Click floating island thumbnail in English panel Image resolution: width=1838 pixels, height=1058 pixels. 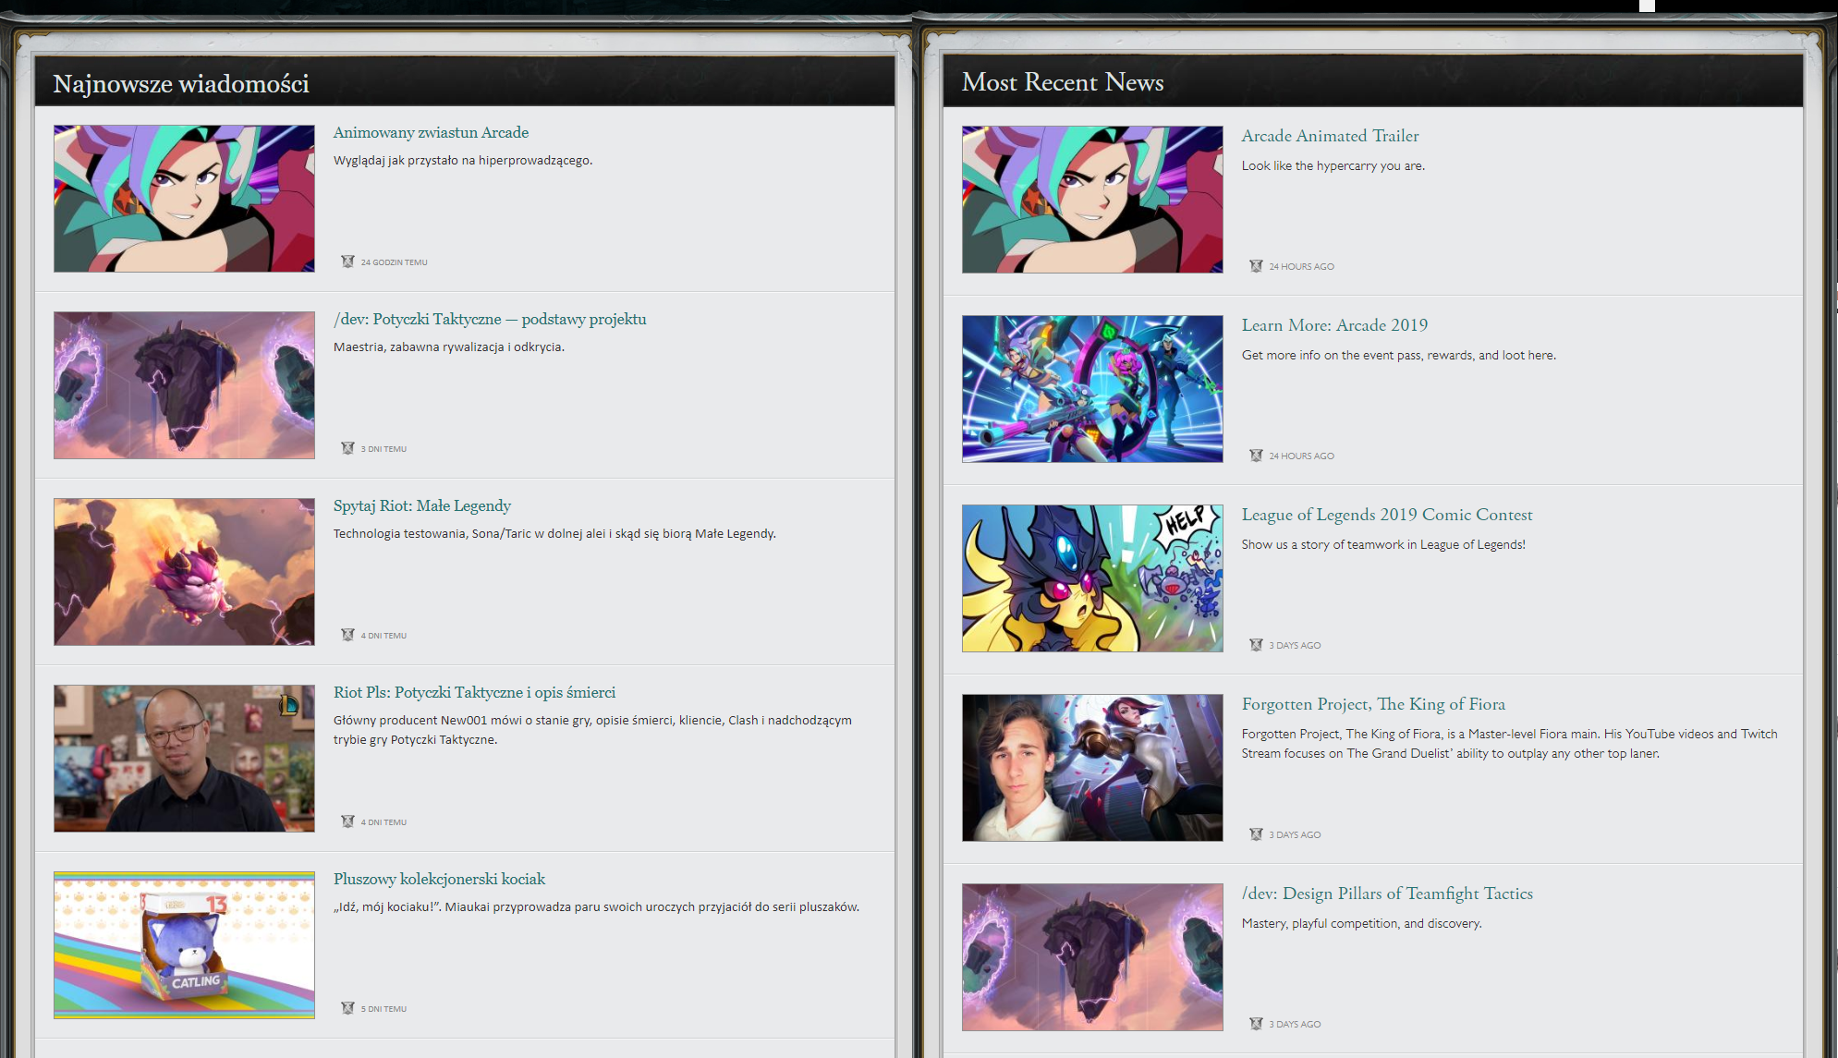click(1092, 957)
